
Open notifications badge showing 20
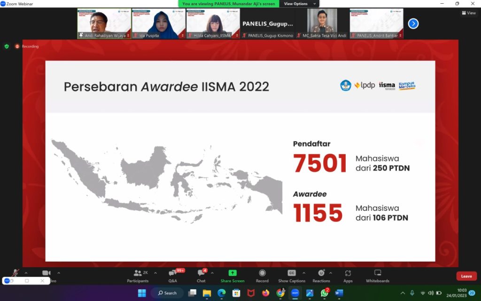click(x=472, y=293)
